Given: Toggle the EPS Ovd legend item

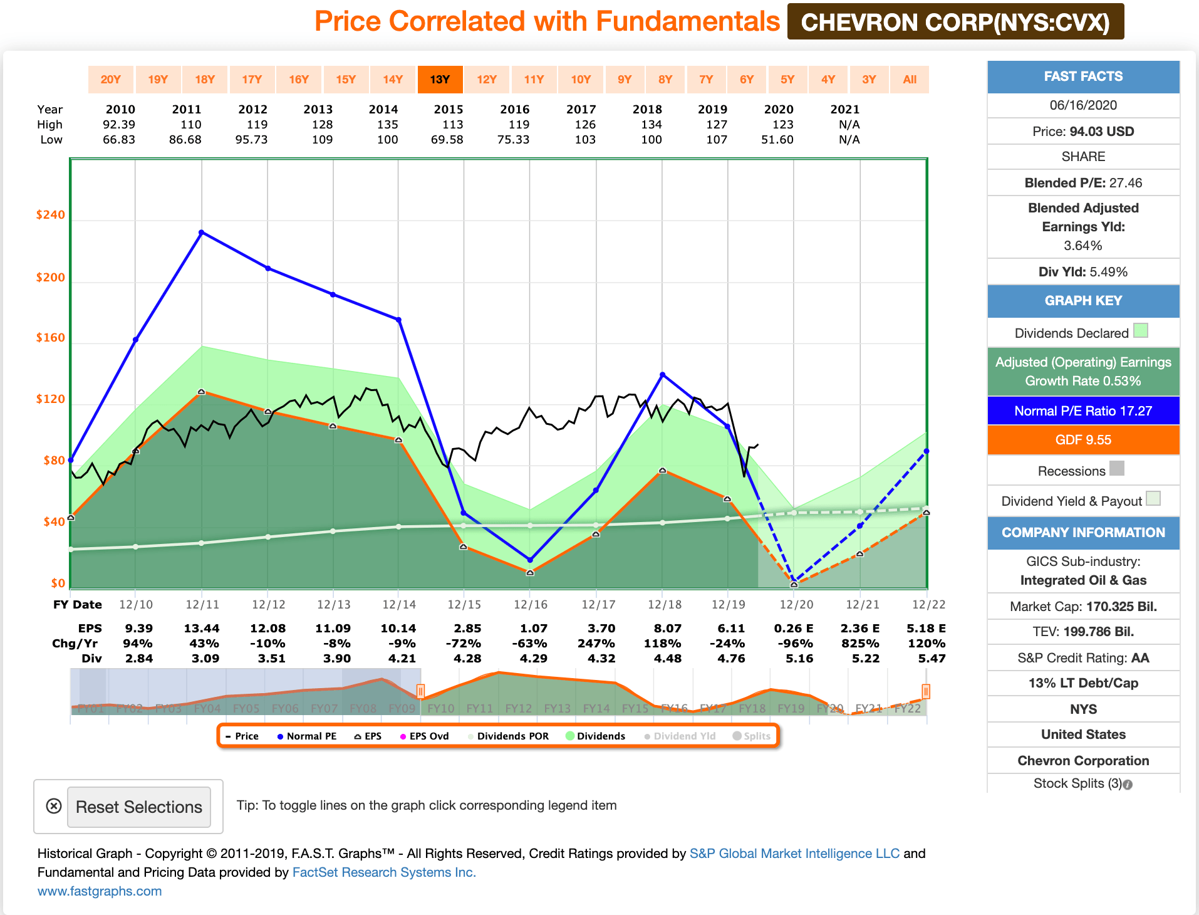Looking at the screenshot, I should pyautogui.click(x=425, y=736).
